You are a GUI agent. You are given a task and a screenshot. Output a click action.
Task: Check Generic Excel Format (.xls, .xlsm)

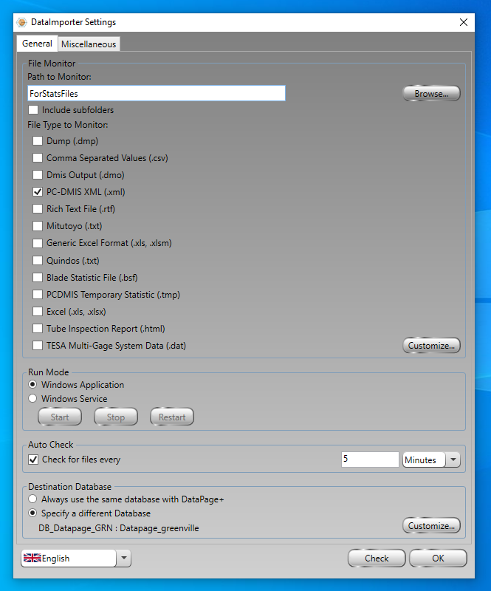coord(38,243)
